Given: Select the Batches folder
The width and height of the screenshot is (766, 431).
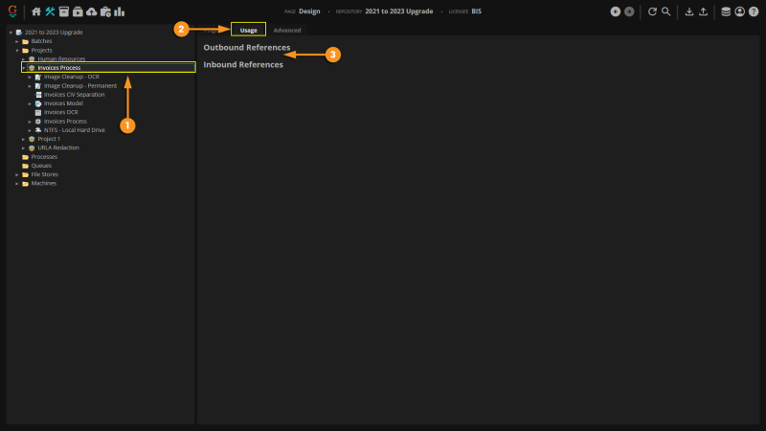Looking at the screenshot, I should [41, 41].
